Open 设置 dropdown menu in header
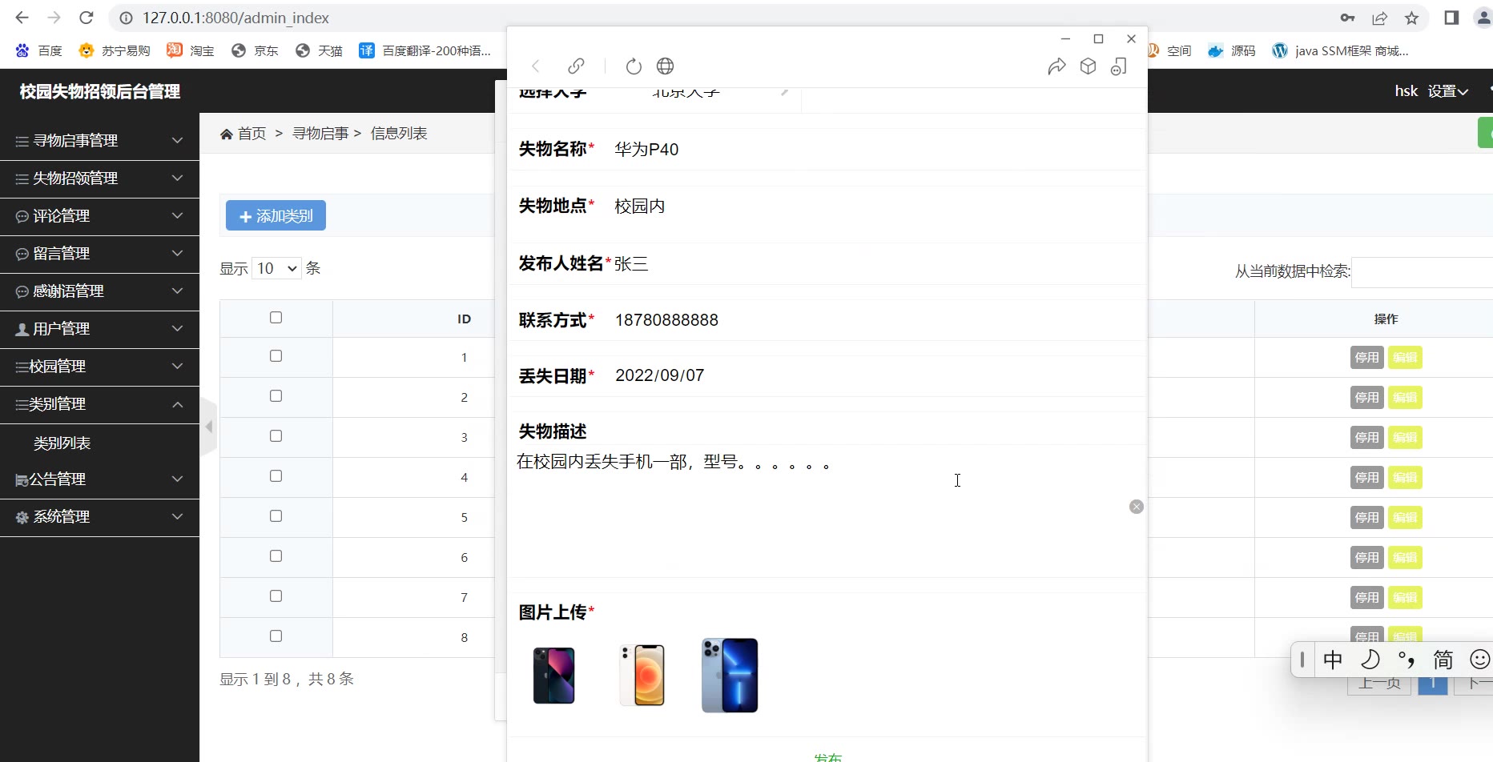The image size is (1493, 762). [1448, 91]
